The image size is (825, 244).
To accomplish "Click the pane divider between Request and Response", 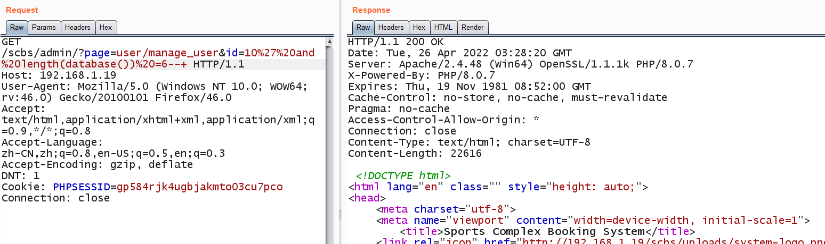I will click(x=340, y=214).
